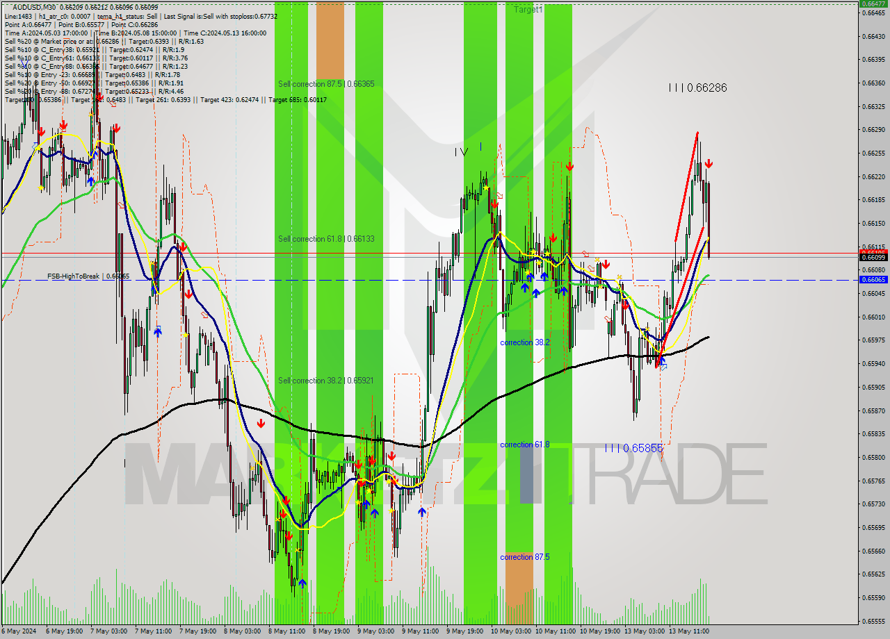
Task: Click the 0.66045 price axis label
Action: (874, 293)
